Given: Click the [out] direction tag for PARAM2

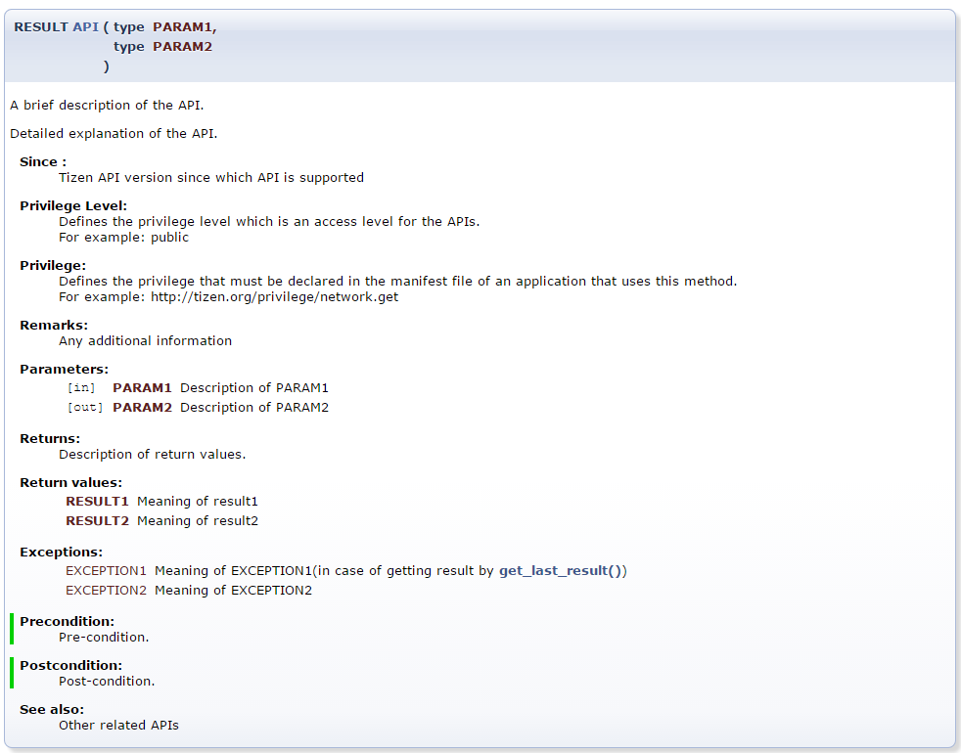Looking at the screenshot, I should (85, 408).
